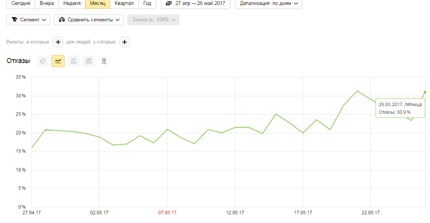Image resolution: width=430 pixels, height=223 pixels.
Task: Click the Отказы chart title
Action: [18, 61]
